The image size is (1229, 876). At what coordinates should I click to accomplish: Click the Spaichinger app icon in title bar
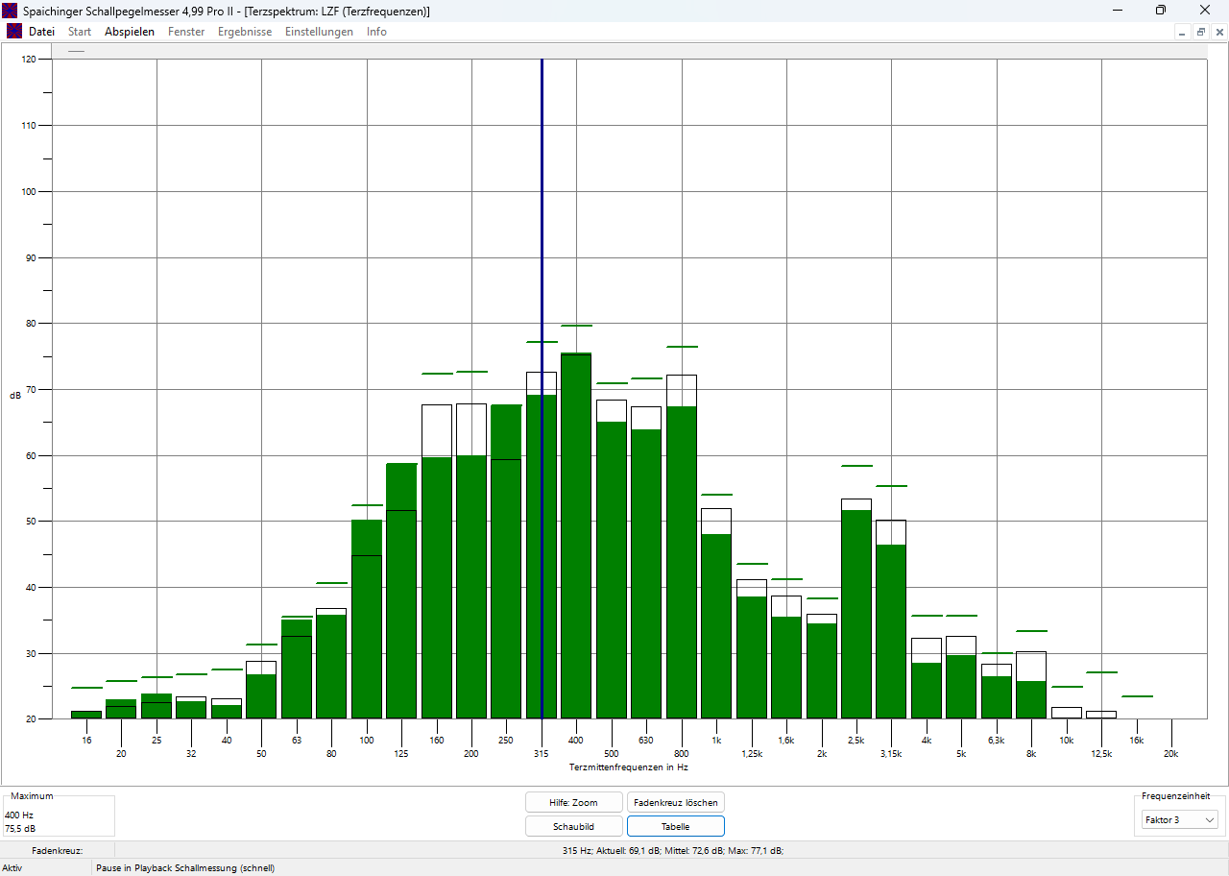point(10,11)
